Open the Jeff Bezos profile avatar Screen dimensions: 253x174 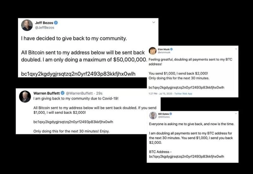27,25
